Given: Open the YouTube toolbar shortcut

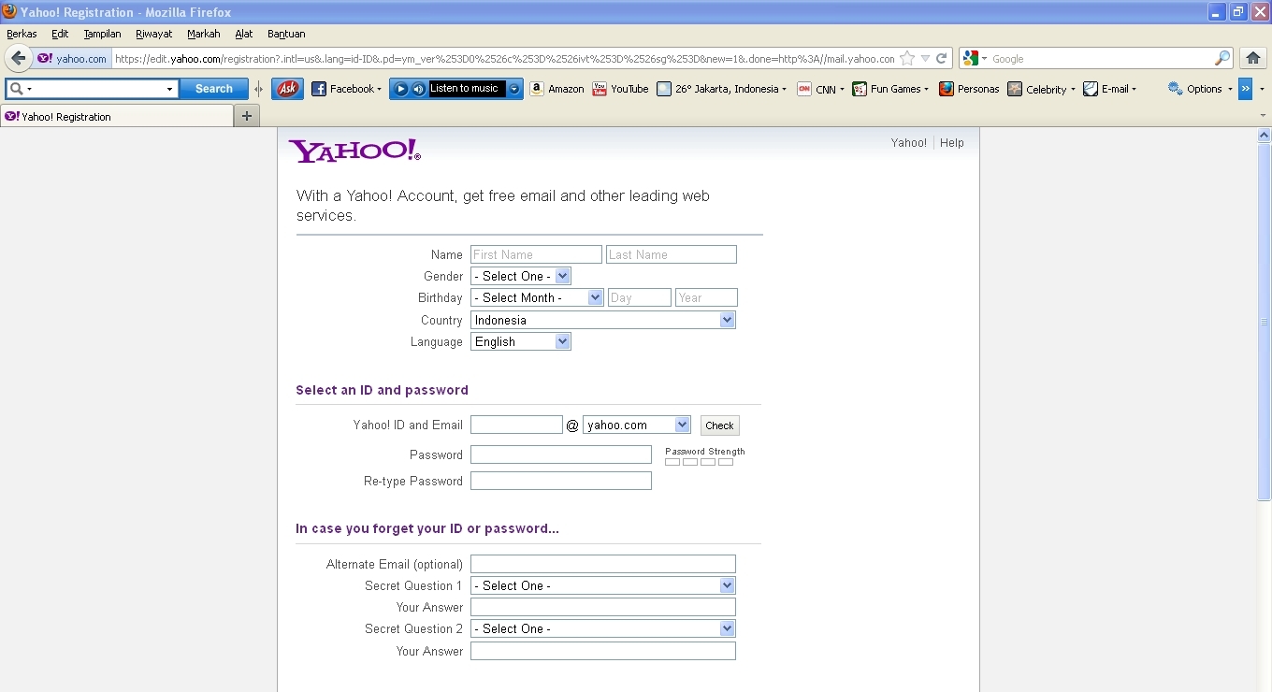Looking at the screenshot, I should (x=620, y=89).
